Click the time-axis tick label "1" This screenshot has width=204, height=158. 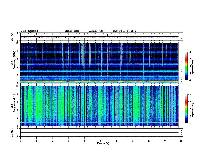(x=36, y=141)
